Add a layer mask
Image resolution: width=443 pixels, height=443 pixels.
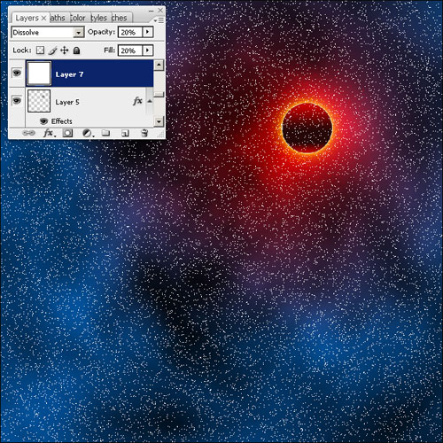(67, 133)
